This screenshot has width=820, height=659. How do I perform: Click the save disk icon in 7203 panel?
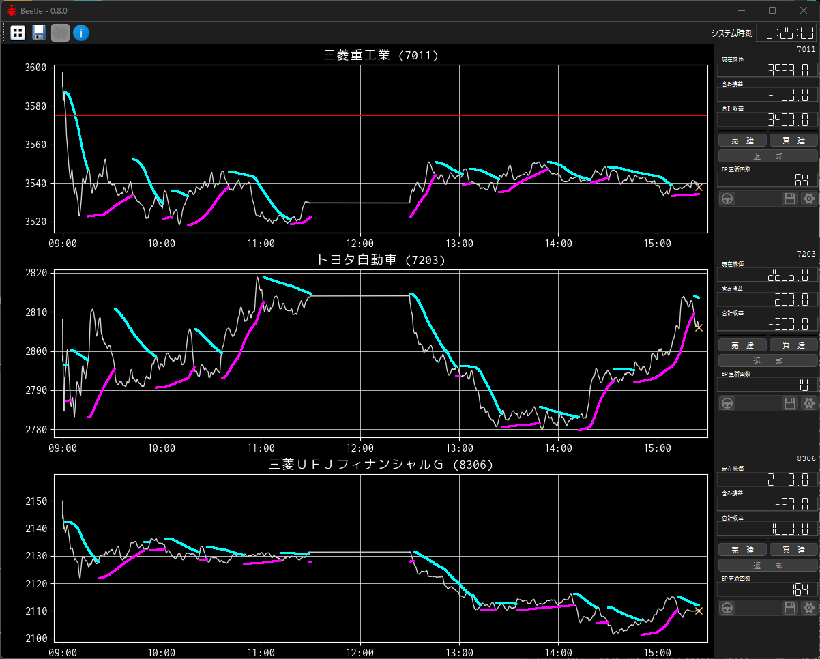tap(790, 403)
